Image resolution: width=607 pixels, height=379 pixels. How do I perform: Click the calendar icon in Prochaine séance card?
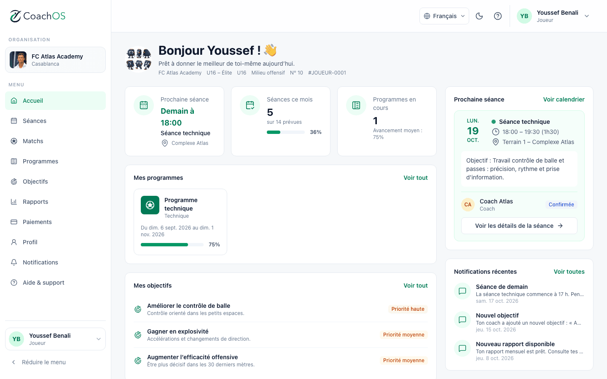coord(144,105)
